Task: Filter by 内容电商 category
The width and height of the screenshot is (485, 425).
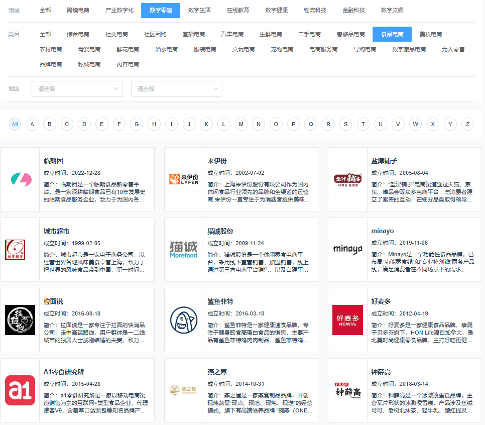Action: point(128,64)
